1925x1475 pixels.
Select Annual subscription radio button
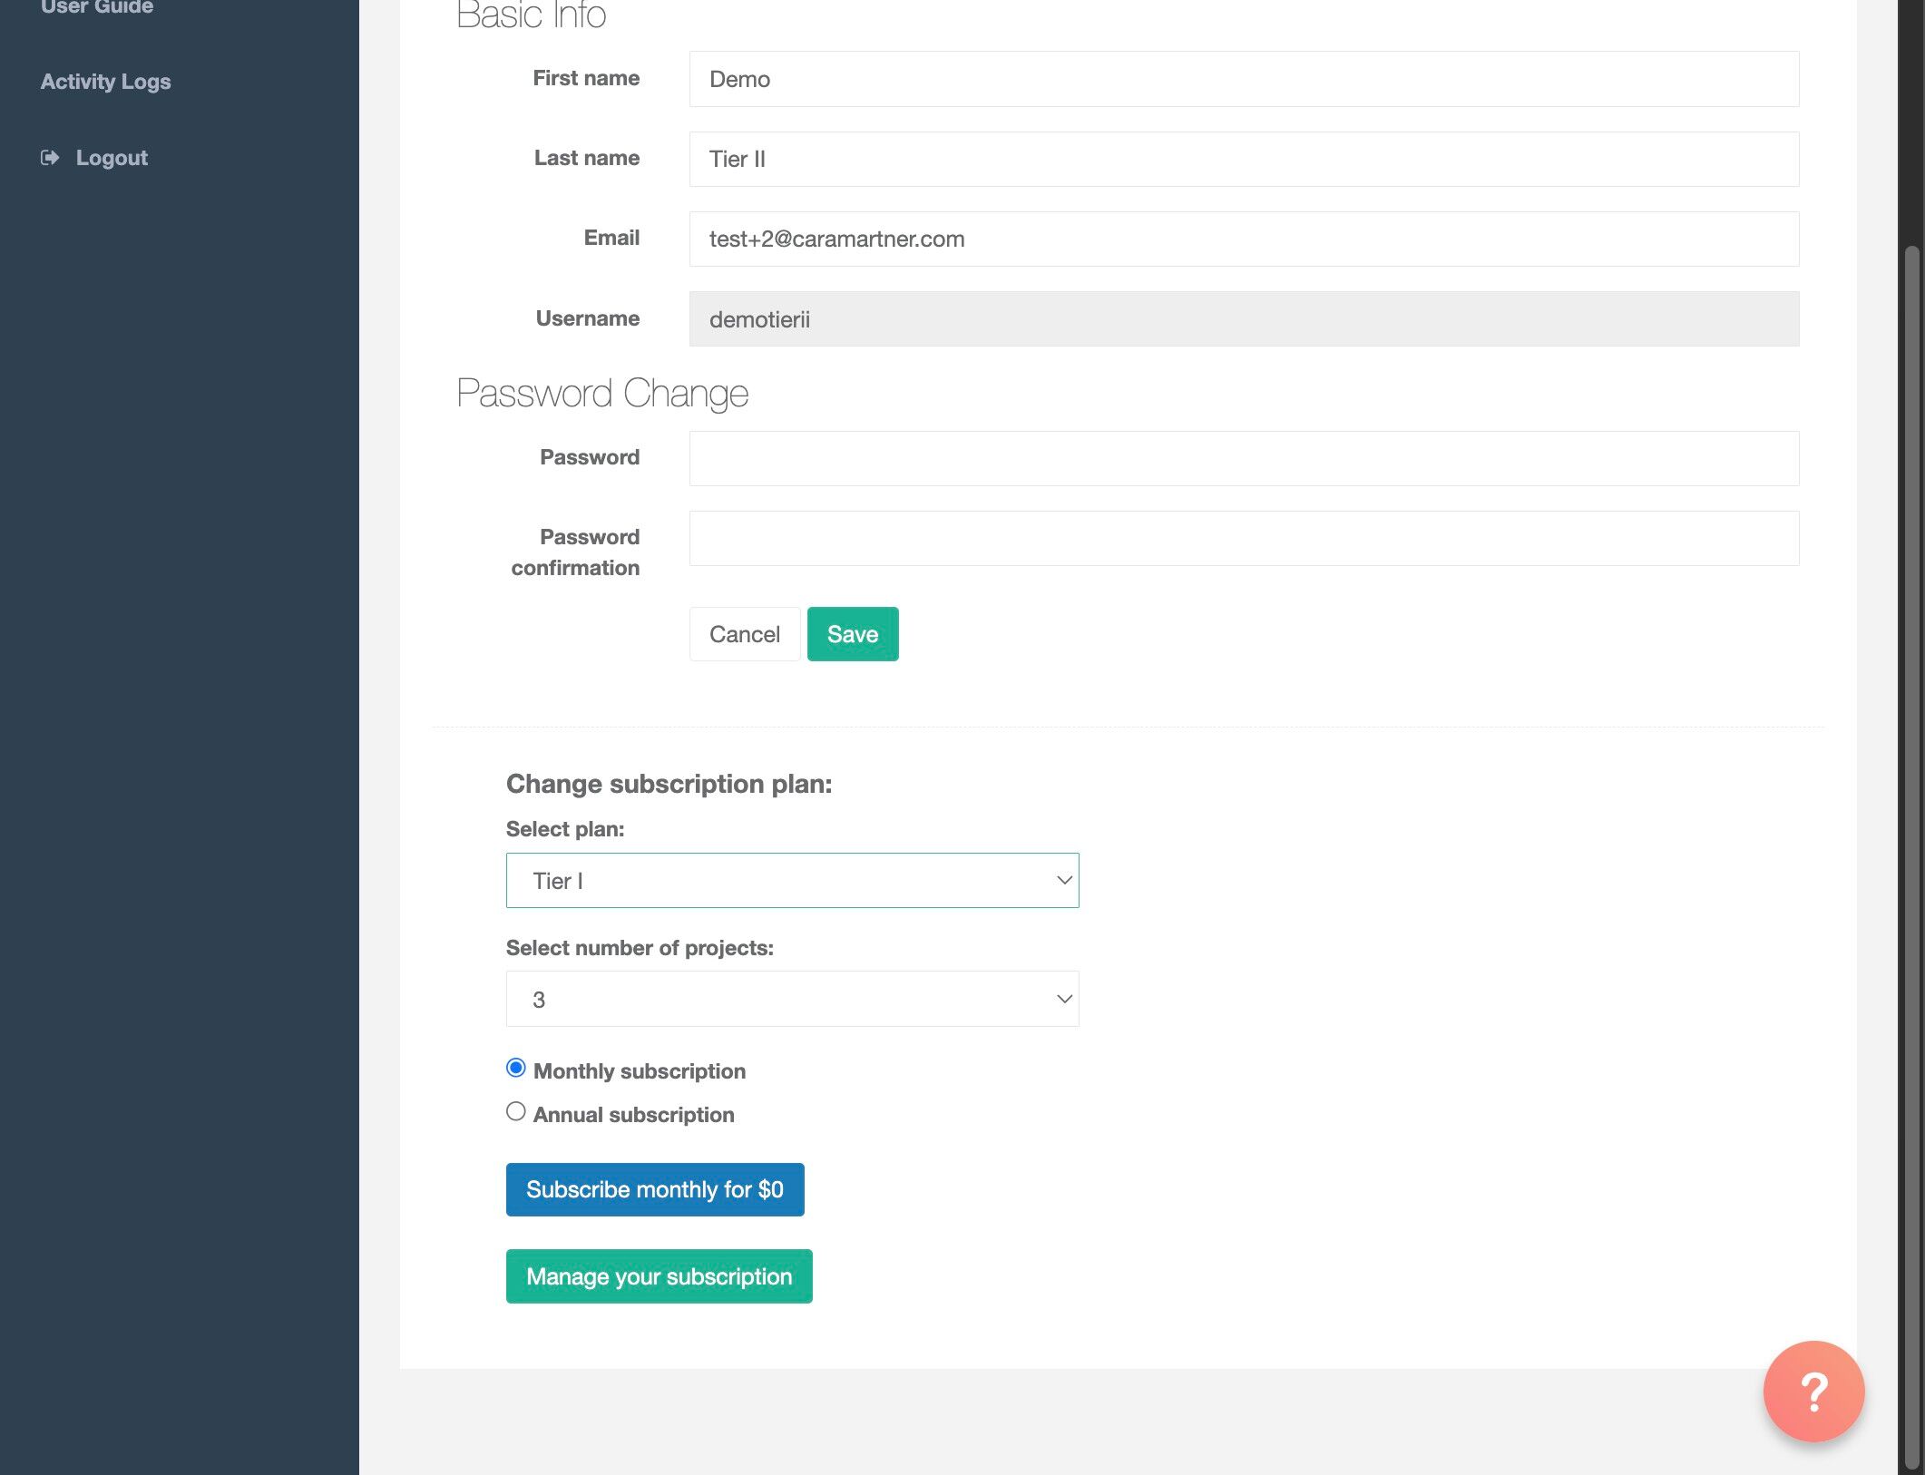point(516,1111)
